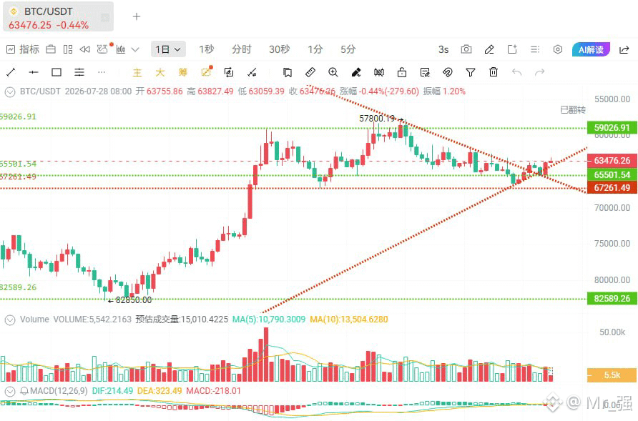Click the briefcase icon in top toolbar

click(x=51, y=49)
